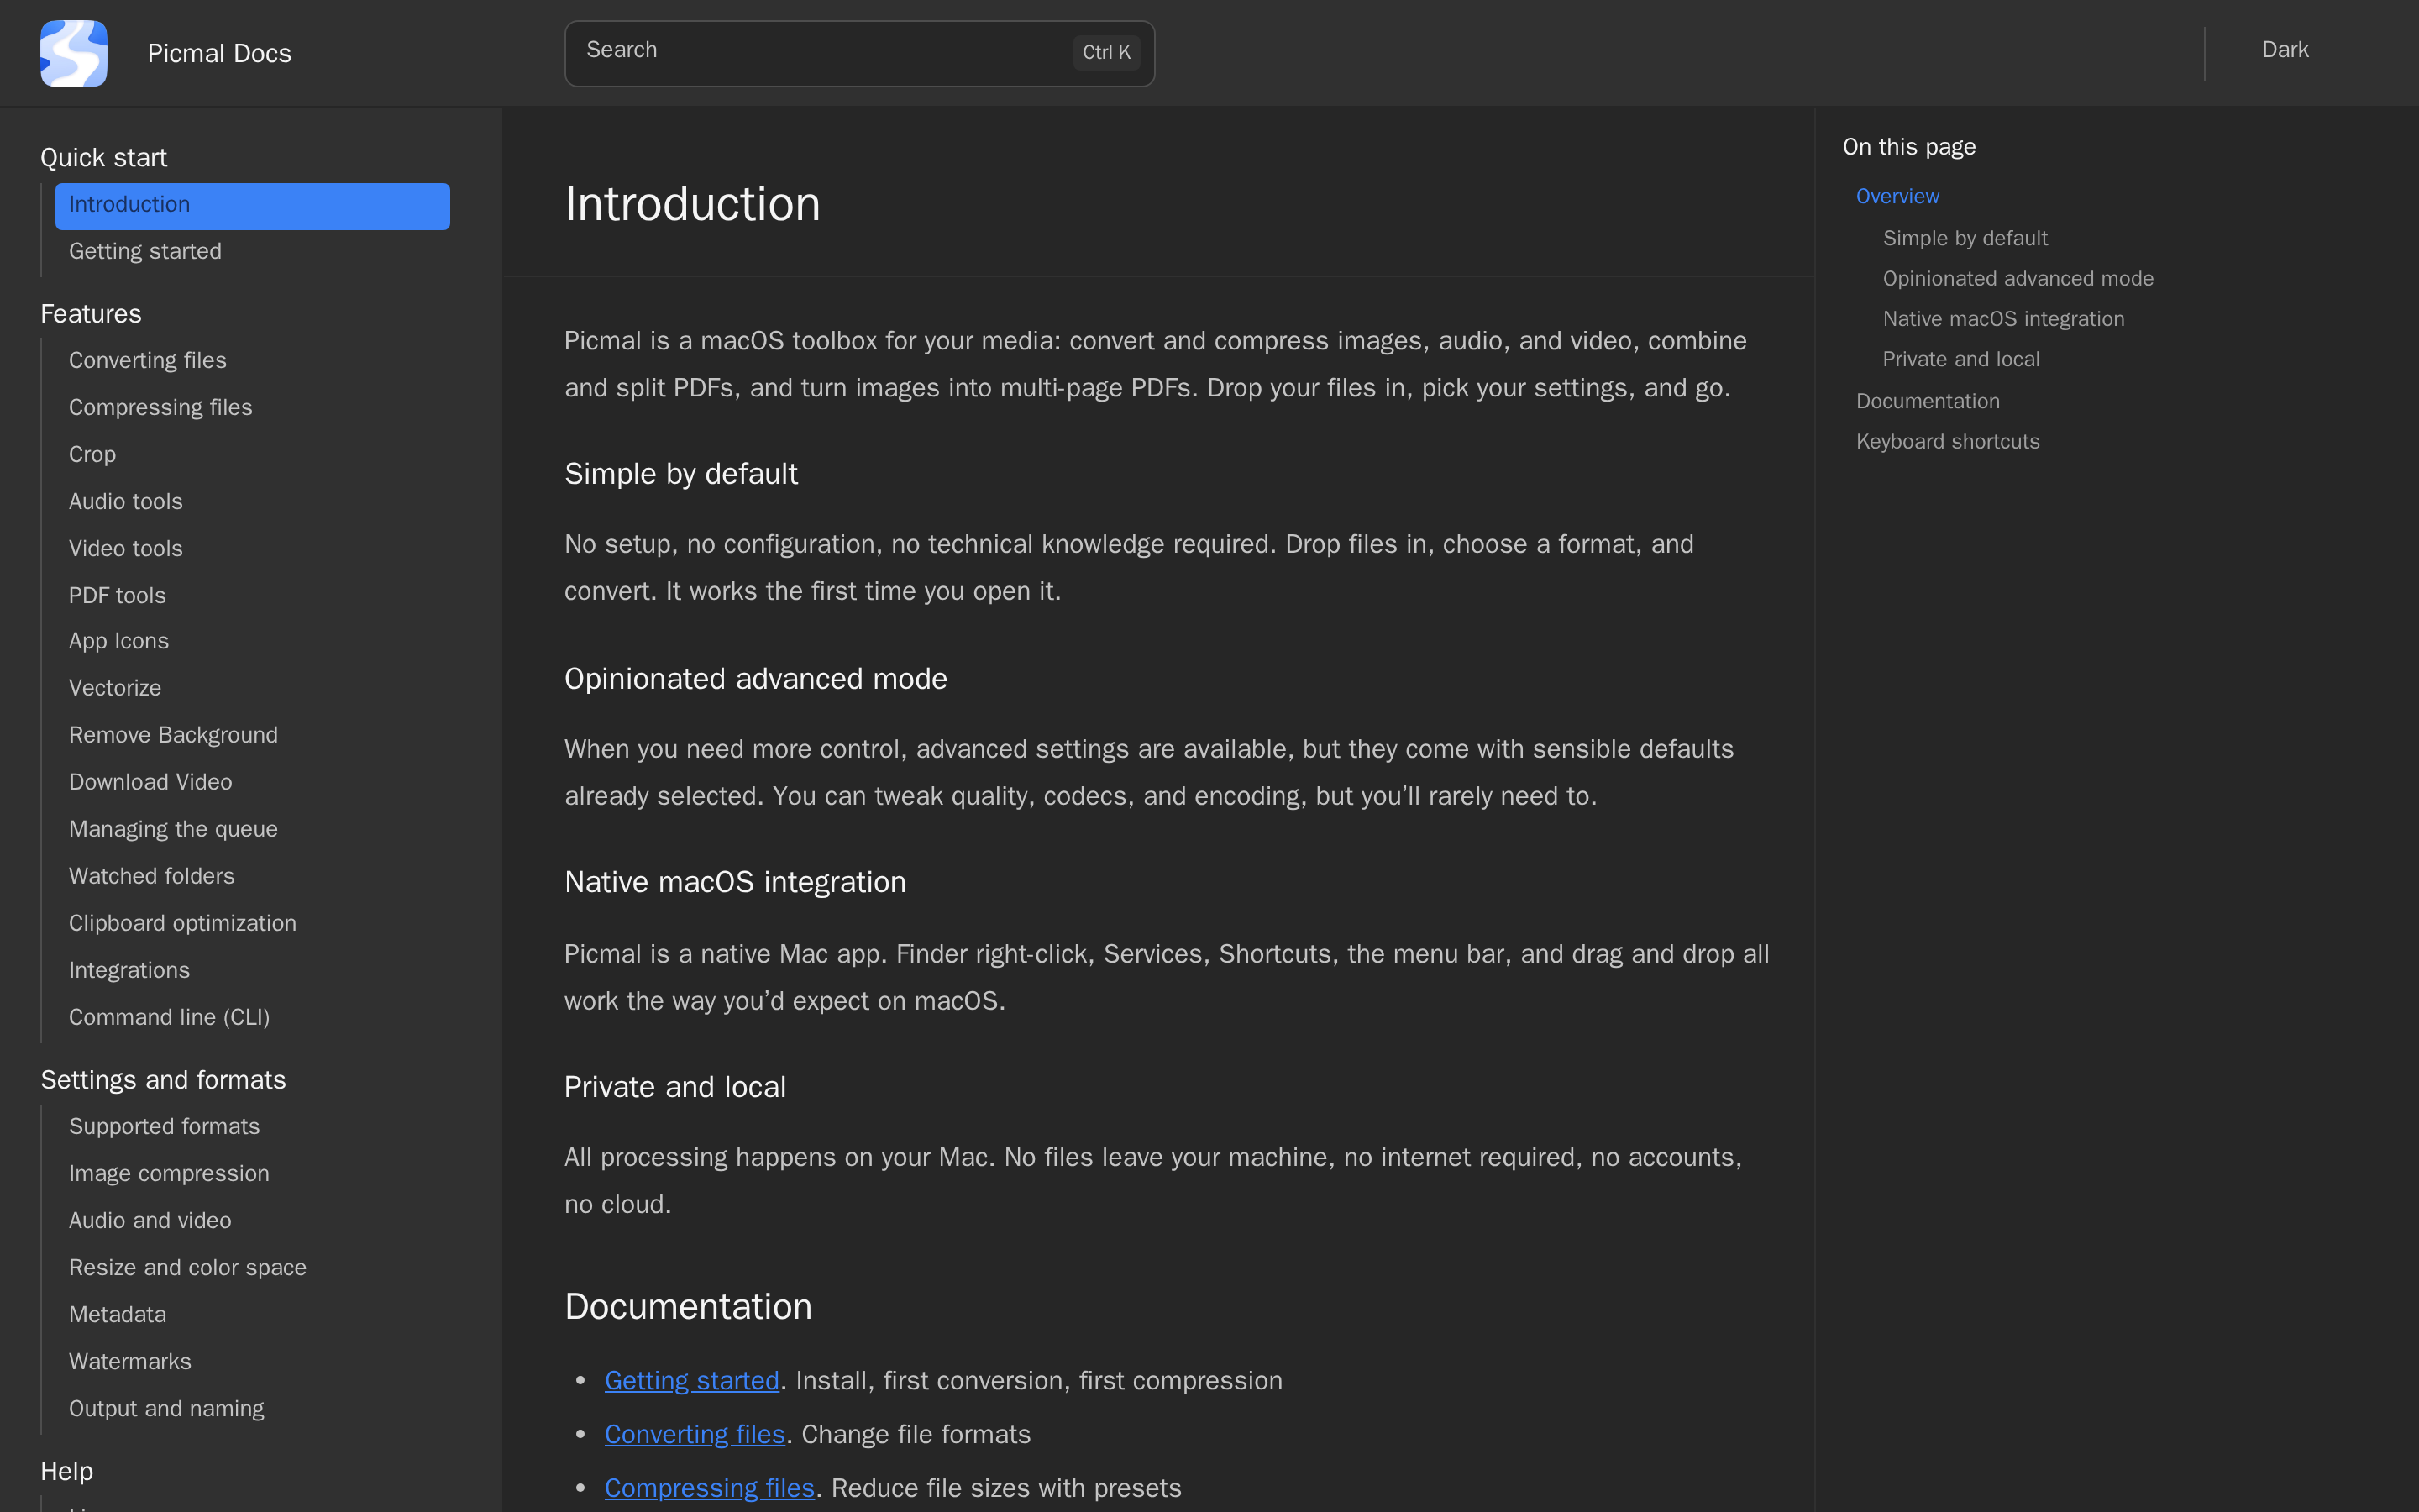The width and height of the screenshot is (2419, 1512).
Task: Open the App Icons page
Action: (x=118, y=641)
